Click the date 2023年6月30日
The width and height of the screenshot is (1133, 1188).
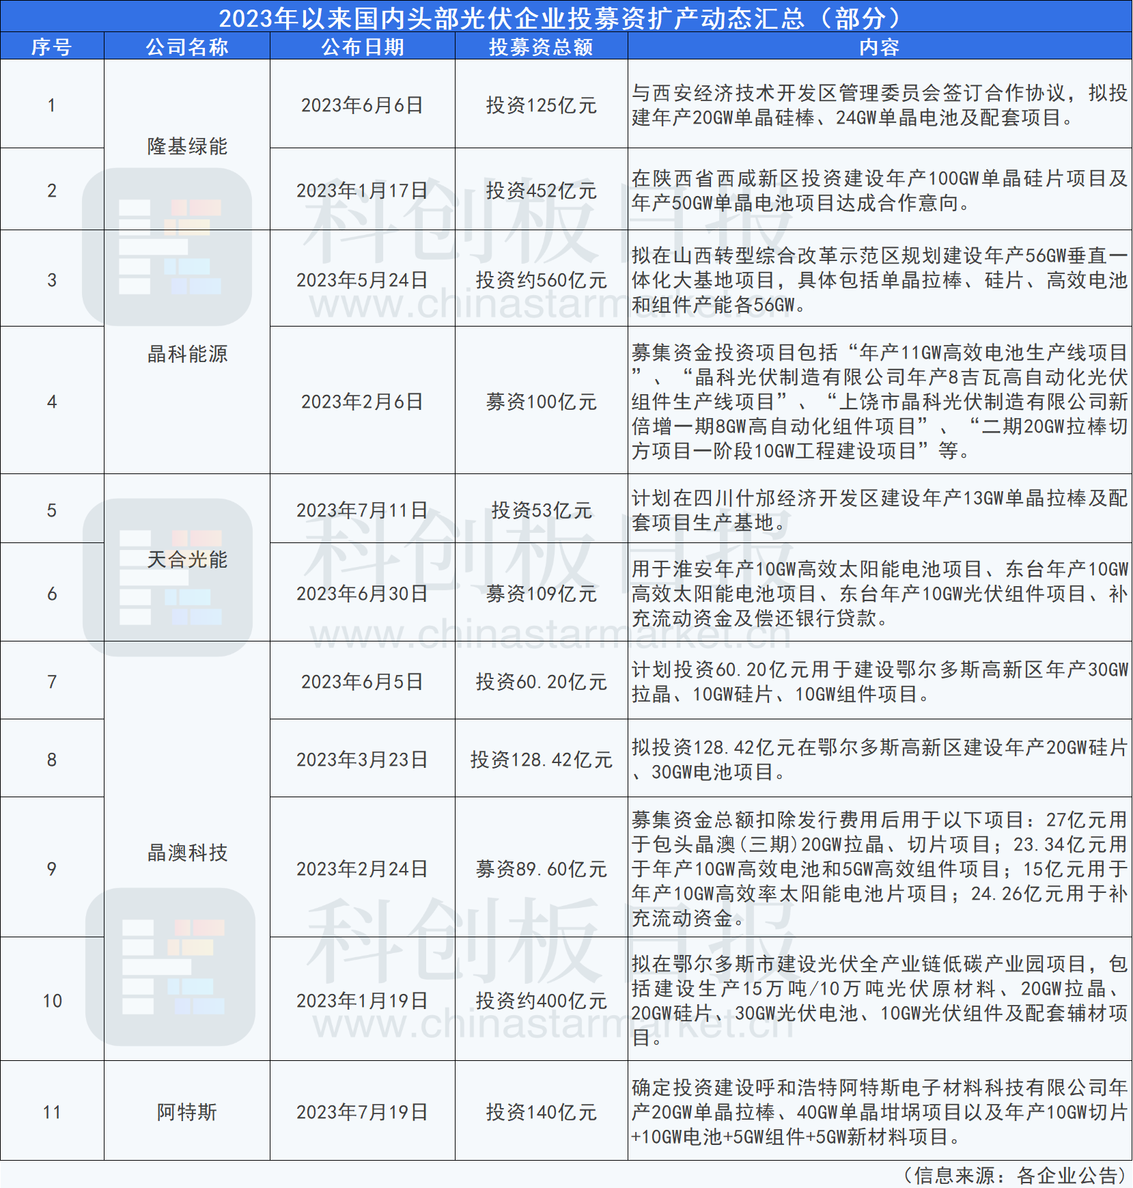(363, 593)
